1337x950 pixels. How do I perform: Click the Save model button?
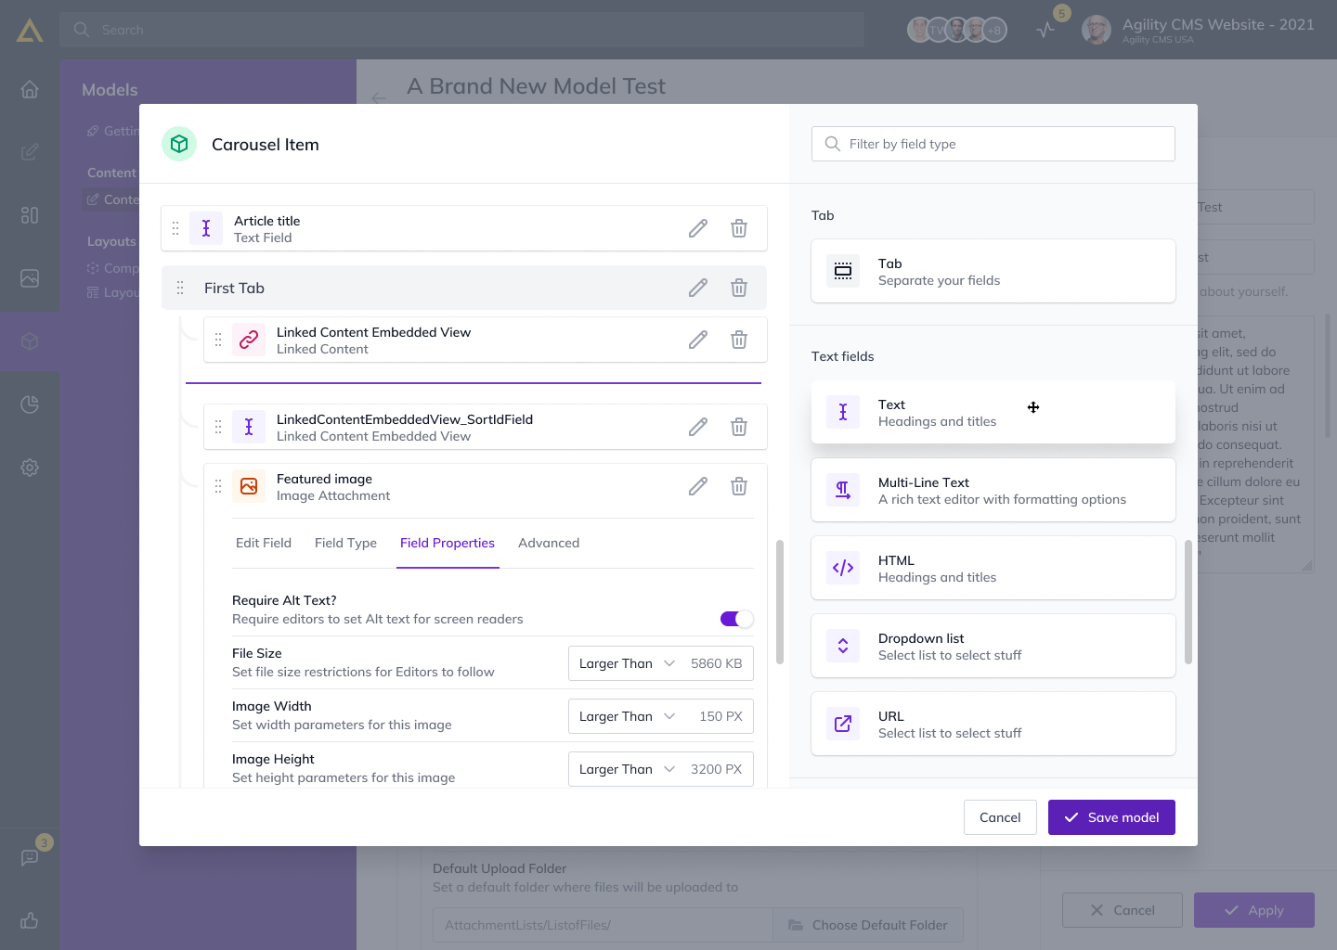coord(1111,817)
